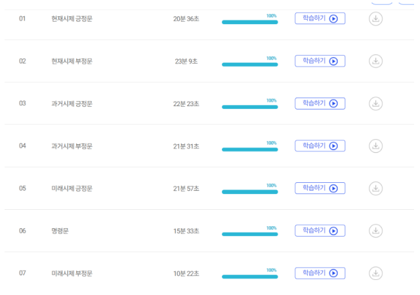
Task: Click the 명령문 lesson progress bar
Action: [x=249, y=234]
